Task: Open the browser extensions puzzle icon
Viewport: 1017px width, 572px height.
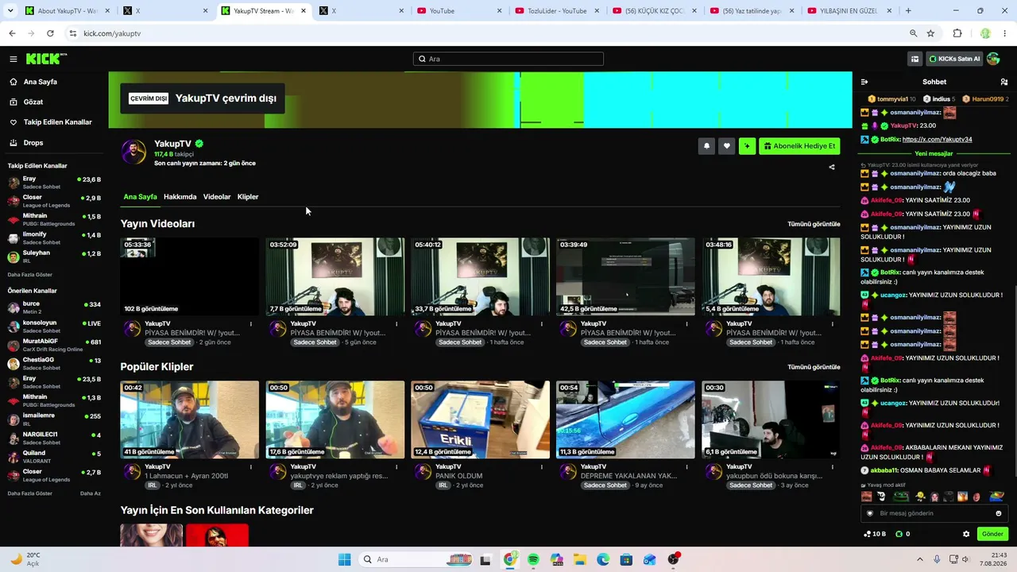Action: tap(957, 33)
